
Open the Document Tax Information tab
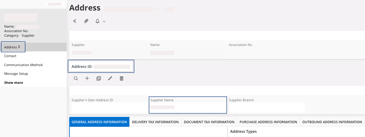tap(209, 122)
